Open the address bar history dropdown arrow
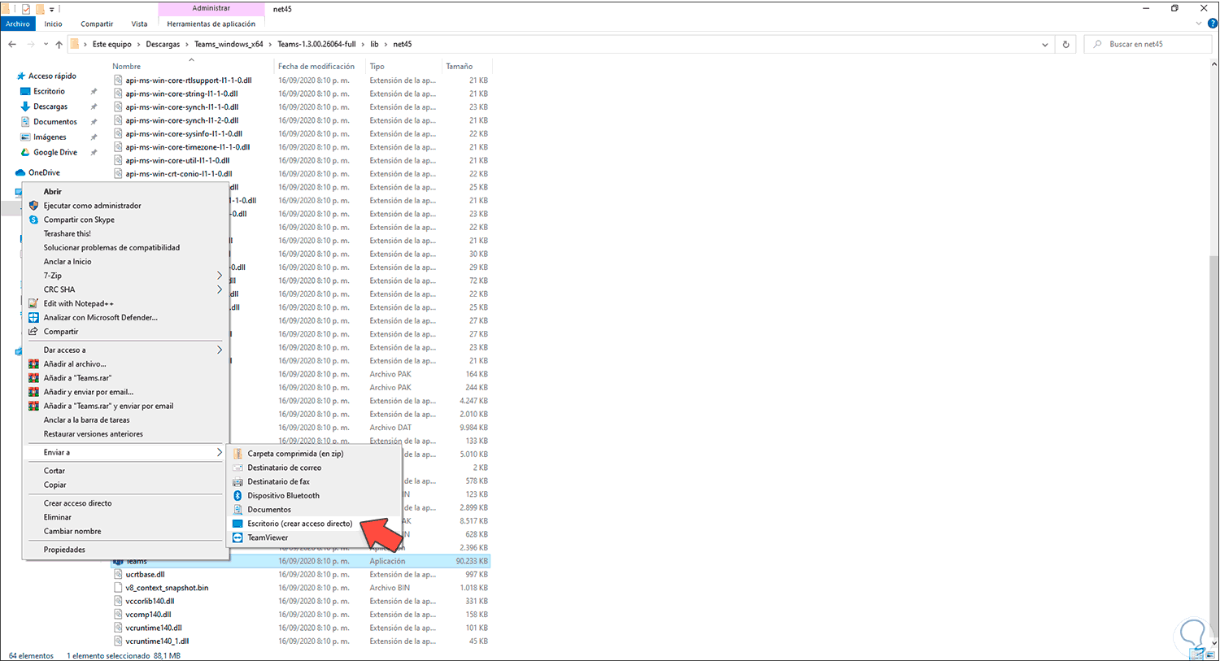This screenshot has width=1220, height=661. [x=1045, y=45]
